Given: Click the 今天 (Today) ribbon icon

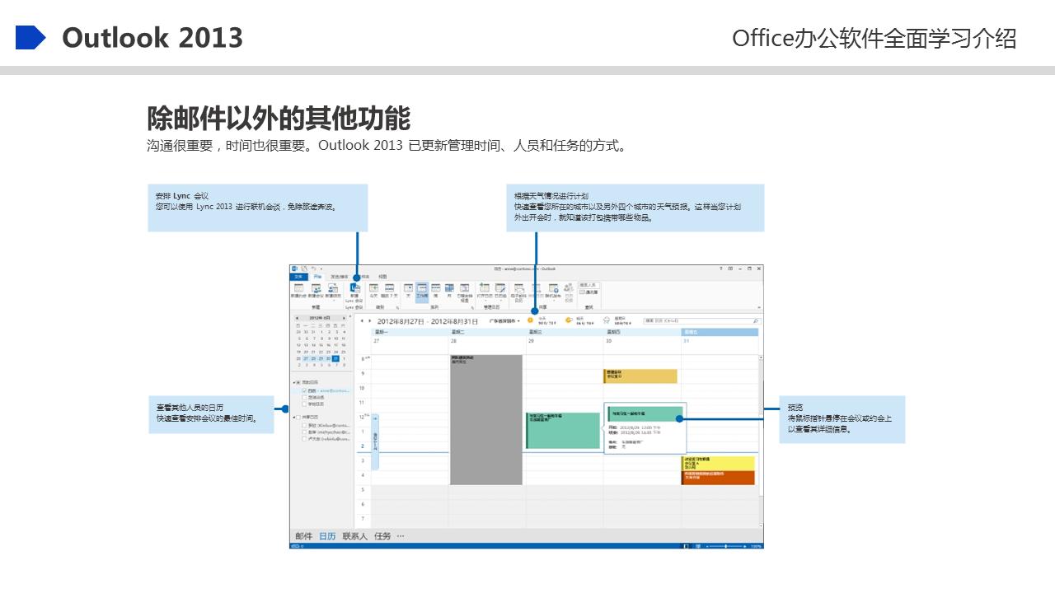Looking at the screenshot, I should 374,288.
